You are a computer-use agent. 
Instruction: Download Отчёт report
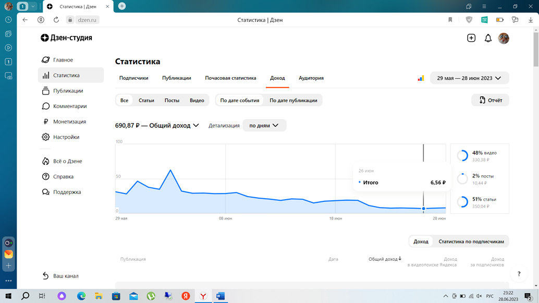point(490,100)
